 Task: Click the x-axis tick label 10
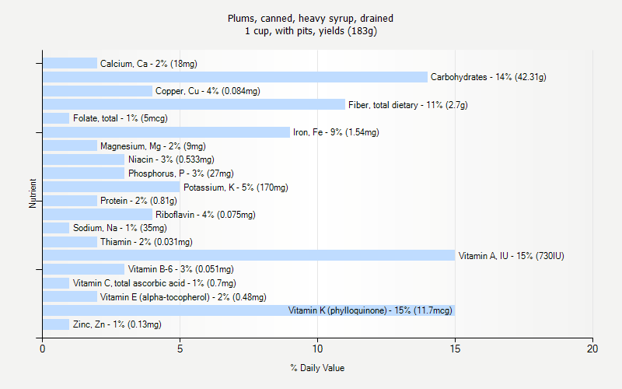point(317,349)
